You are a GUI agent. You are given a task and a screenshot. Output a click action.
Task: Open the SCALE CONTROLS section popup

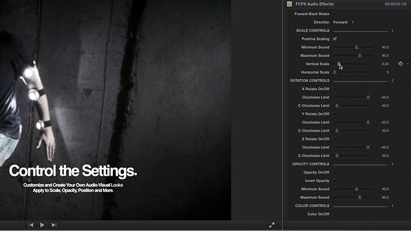click(x=392, y=31)
